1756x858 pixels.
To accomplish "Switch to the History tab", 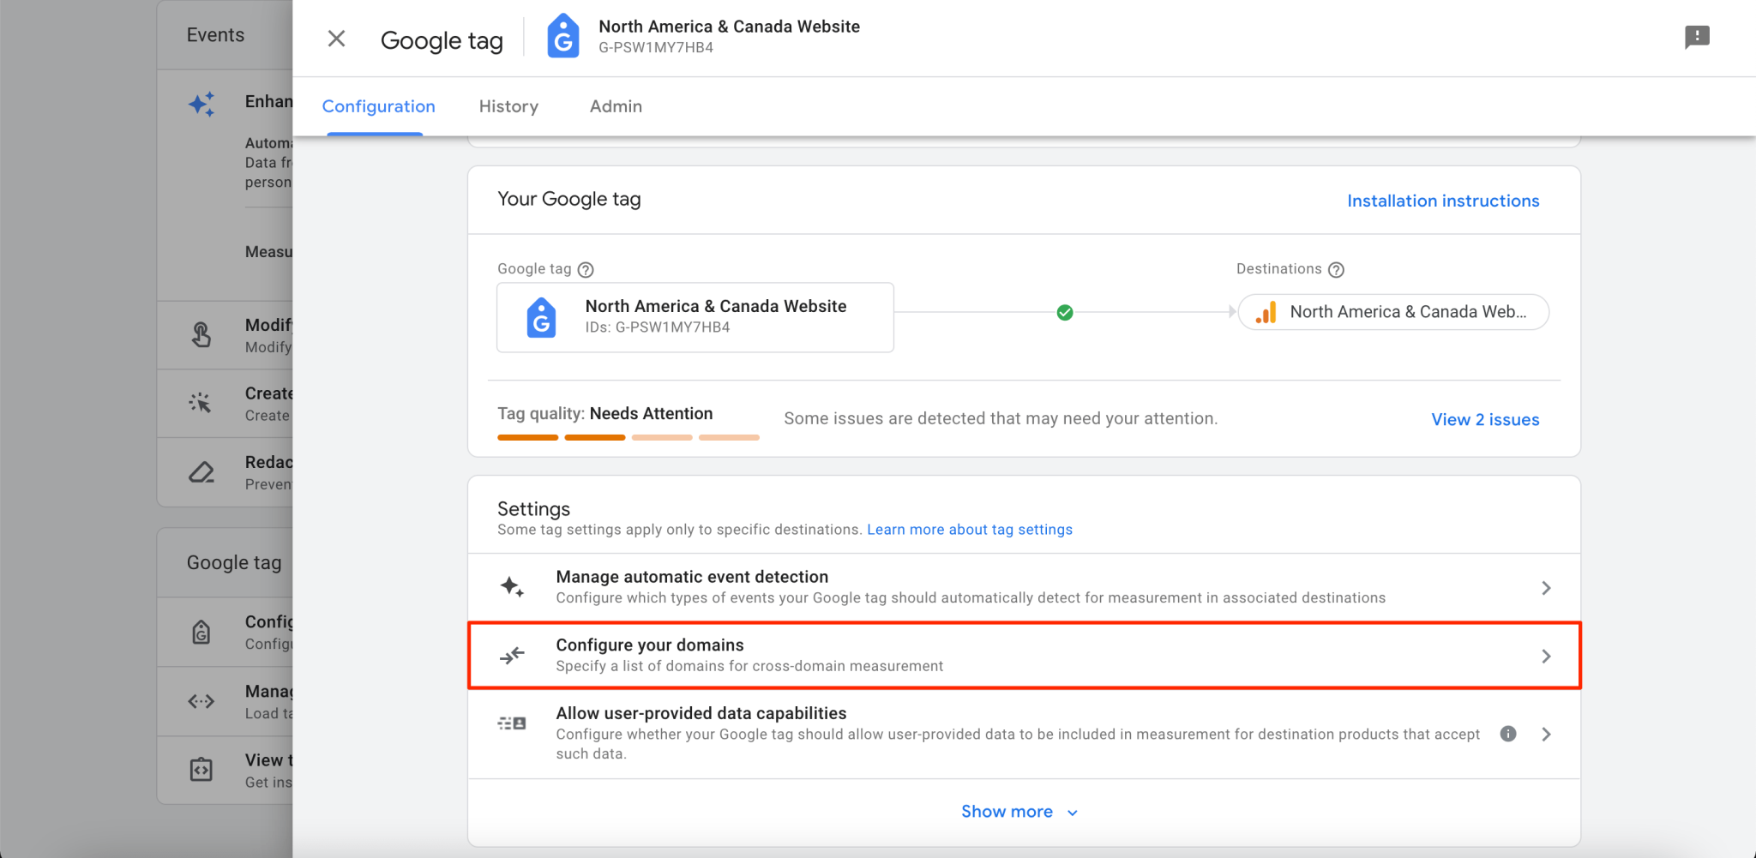I will click(508, 106).
